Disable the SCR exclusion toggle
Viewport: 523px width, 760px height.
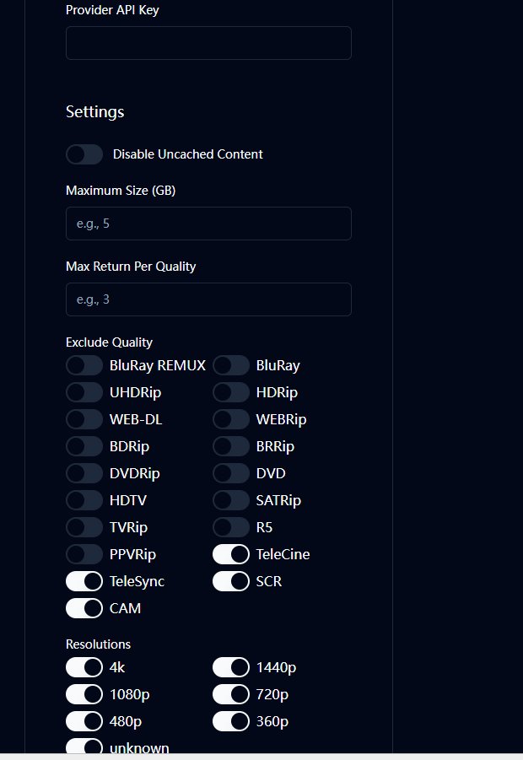[x=230, y=581]
